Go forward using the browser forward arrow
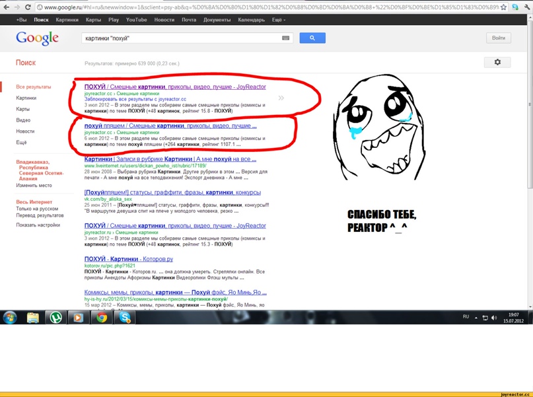 point(17,7)
